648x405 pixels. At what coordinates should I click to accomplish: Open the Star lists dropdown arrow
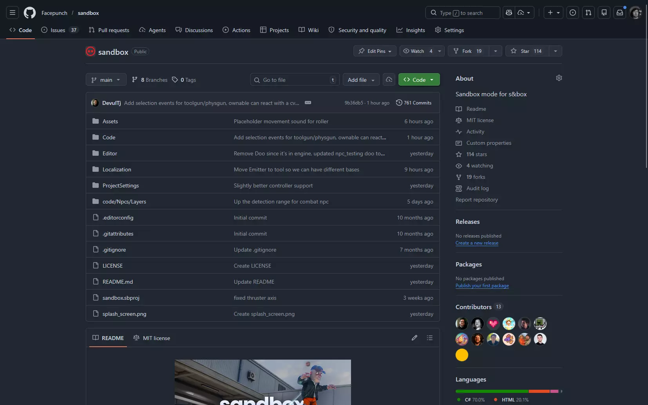556,51
